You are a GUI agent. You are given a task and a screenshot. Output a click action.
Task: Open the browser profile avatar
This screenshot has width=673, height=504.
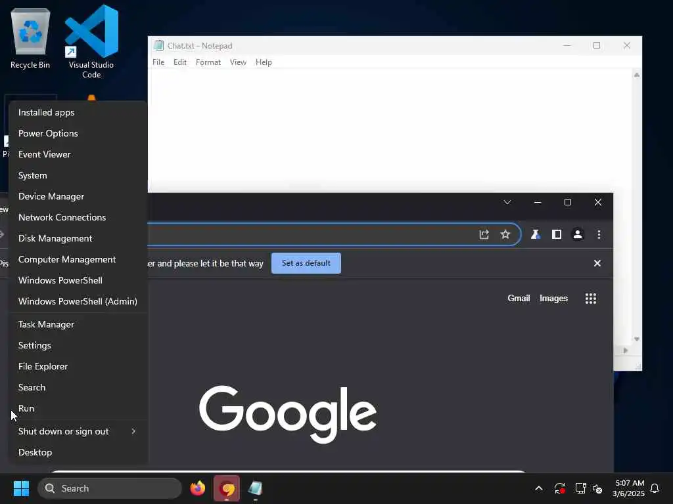coord(578,234)
